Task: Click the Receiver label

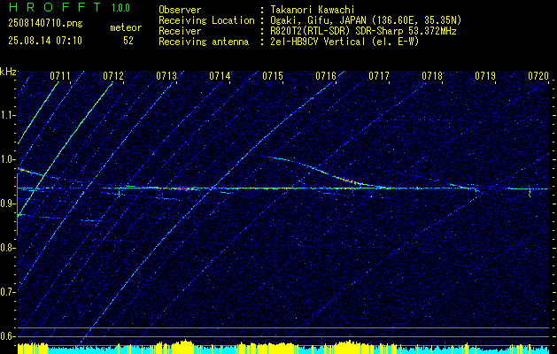Action: [x=180, y=31]
